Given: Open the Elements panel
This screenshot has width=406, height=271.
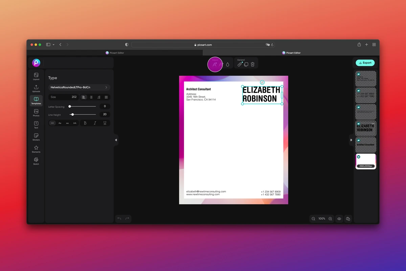Looking at the screenshot, I should pos(36,149).
